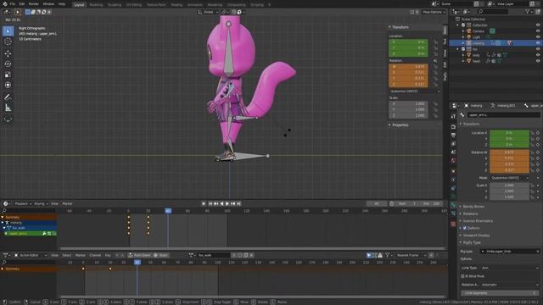Select the Select Box tool in toolbar
543x305 pixels.
pyautogui.click(x=8, y=31)
